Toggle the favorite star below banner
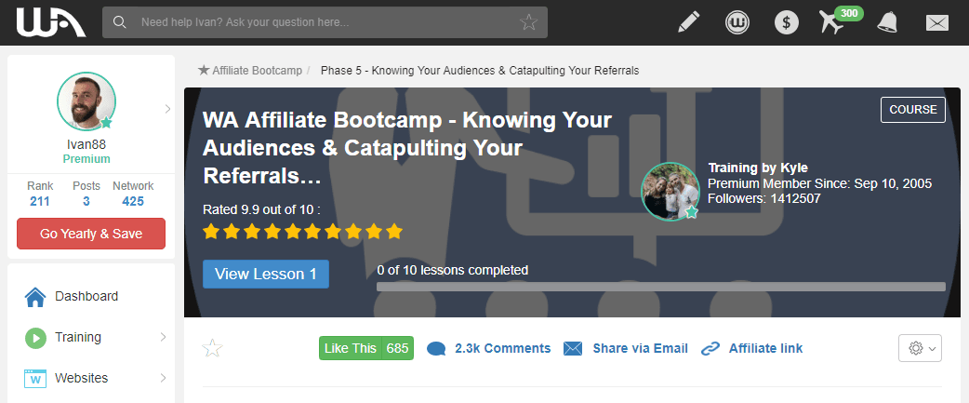Screen dimensions: 969x403 (212, 348)
